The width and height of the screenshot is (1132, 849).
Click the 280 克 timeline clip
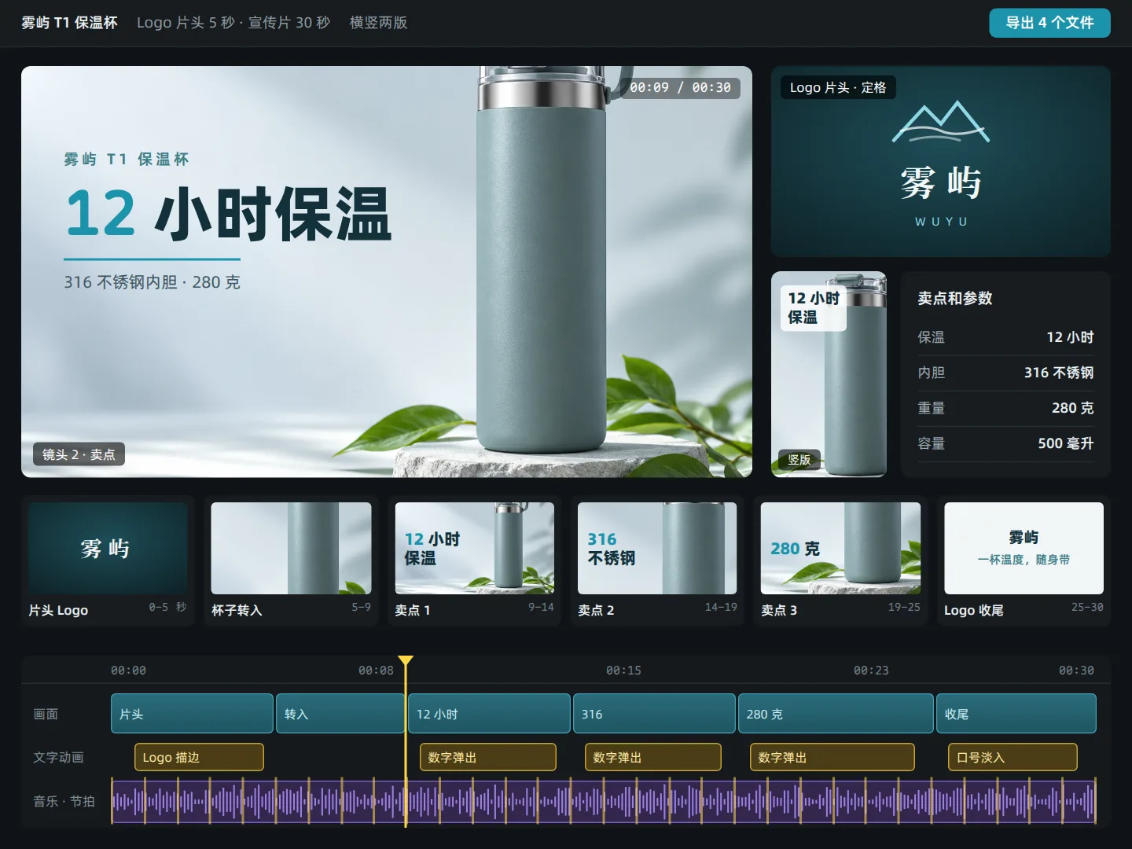836,714
